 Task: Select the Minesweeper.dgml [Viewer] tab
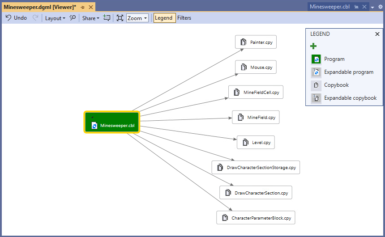[39, 7]
